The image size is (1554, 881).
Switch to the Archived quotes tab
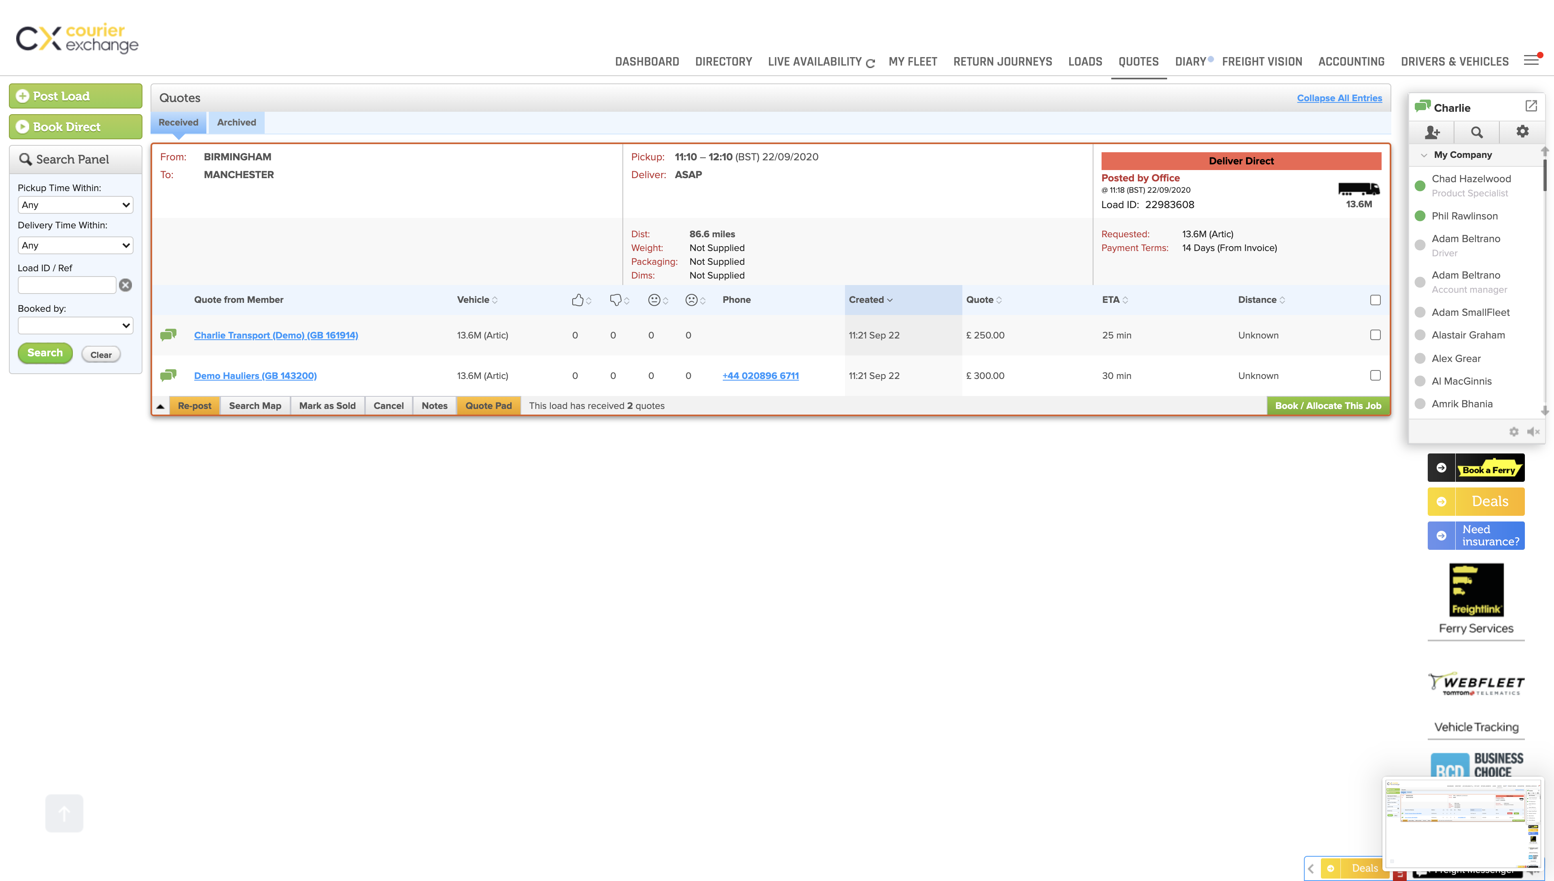[236, 122]
